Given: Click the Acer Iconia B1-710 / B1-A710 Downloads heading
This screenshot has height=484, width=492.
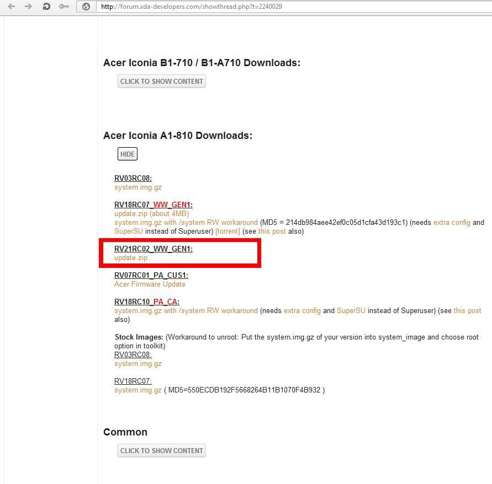Looking at the screenshot, I should pos(202,63).
